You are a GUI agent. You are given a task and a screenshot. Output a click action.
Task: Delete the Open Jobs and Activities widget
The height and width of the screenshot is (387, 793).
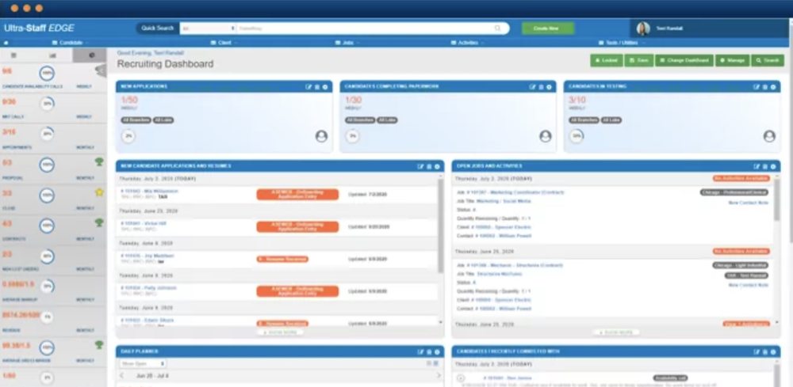tap(765, 166)
